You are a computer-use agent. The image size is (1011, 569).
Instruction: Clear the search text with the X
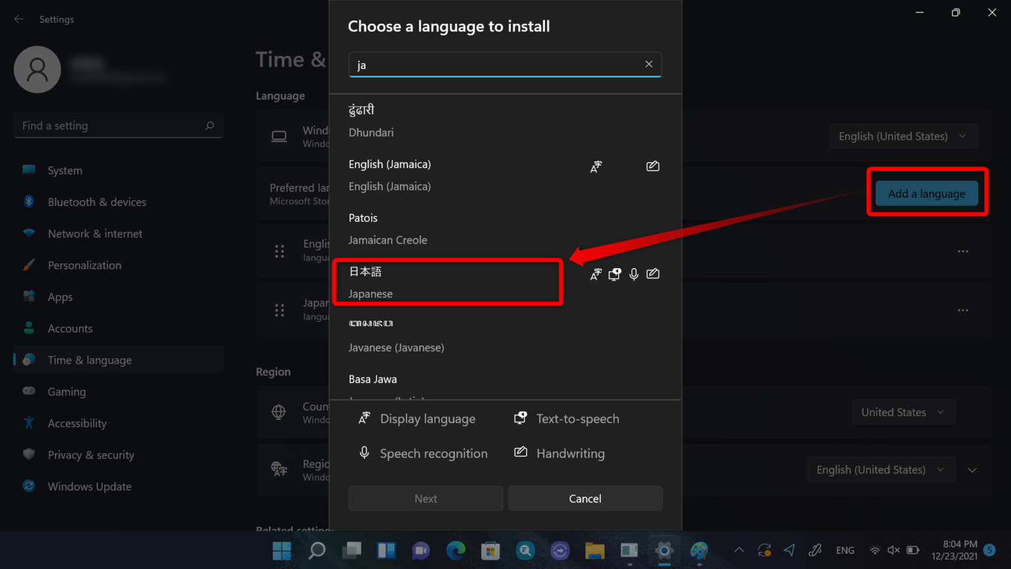pyautogui.click(x=648, y=64)
